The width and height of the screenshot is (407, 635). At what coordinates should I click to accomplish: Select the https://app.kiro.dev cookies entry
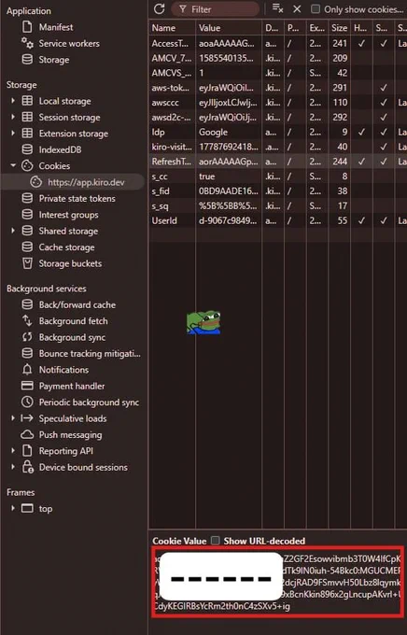tap(73, 182)
